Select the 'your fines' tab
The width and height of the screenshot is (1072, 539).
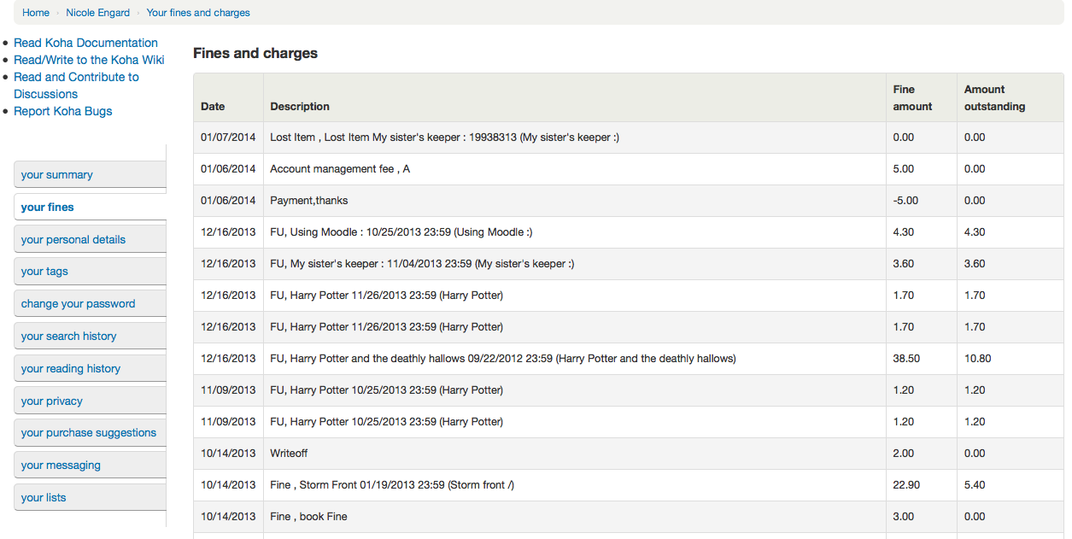pyautogui.click(x=48, y=208)
